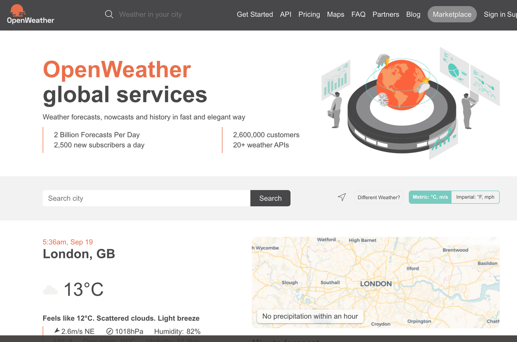Image resolution: width=517 pixels, height=342 pixels.
Task: Click the pressure gauge icon near 1018hPa
Action: click(x=109, y=331)
